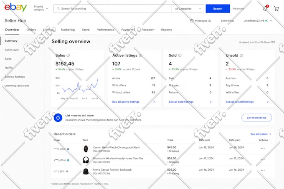Viewport: 284px width, 189px height.
Task: Click the $152.45 sales amount
Action: [65, 64]
